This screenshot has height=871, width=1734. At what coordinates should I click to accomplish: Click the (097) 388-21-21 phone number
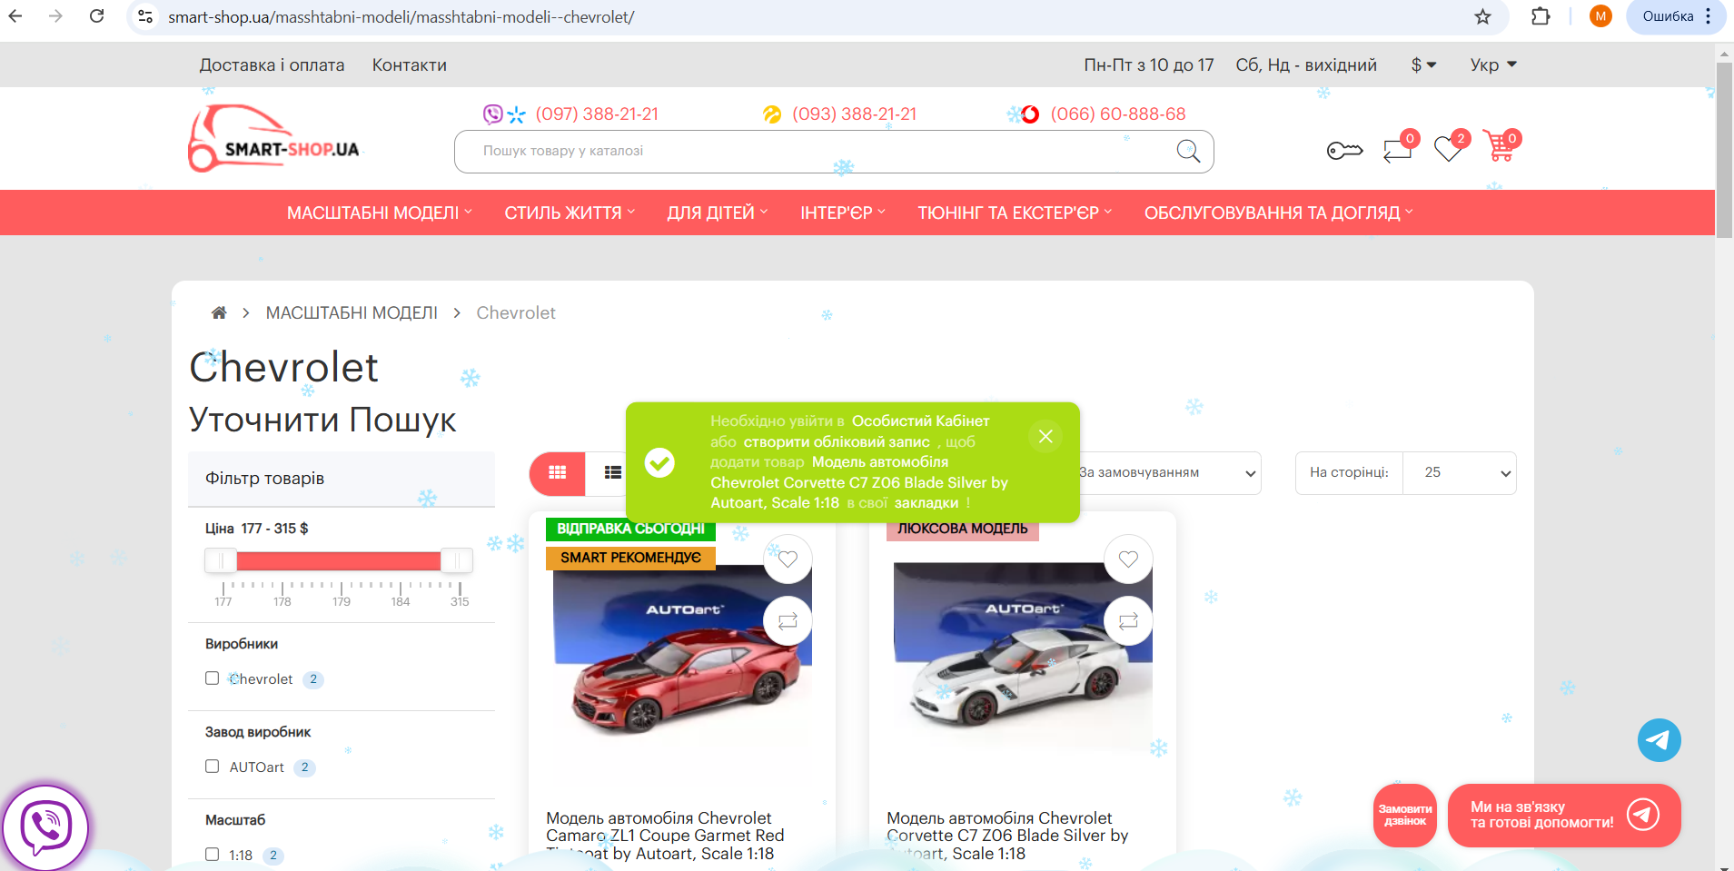pyautogui.click(x=597, y=114)
